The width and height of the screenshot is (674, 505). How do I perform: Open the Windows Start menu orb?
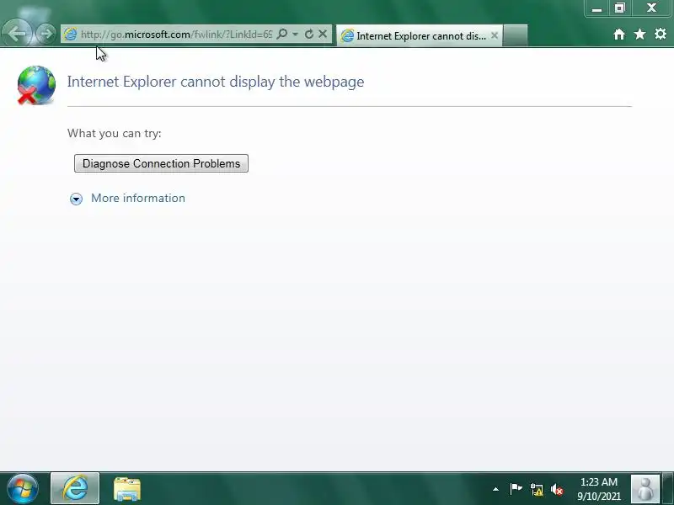23,489
